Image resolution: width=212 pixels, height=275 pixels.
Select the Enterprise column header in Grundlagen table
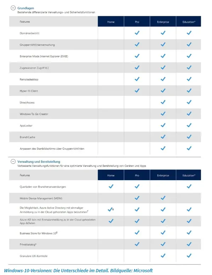tap(163, 21)
